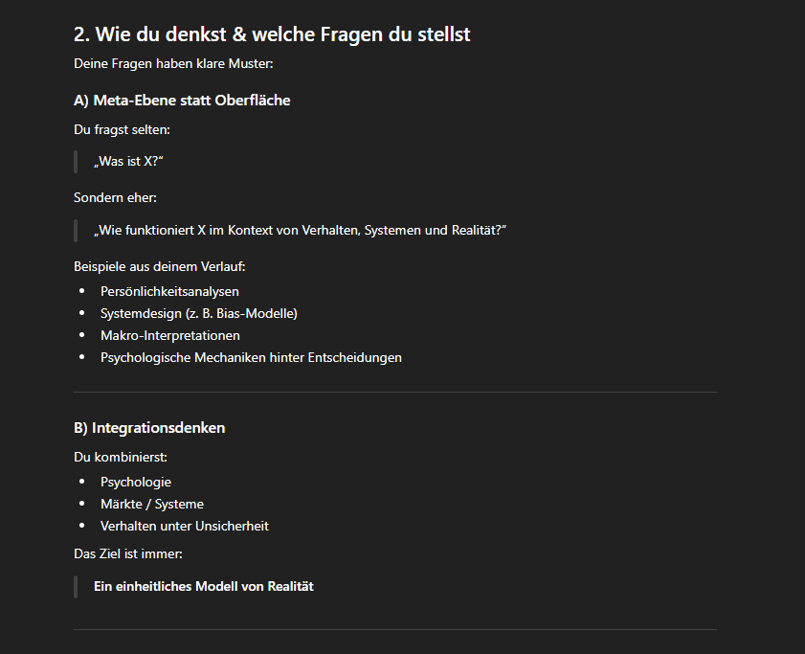Viewport: 805px width, 654px height.
Task: Click the bullet item "Persönlichkeitsanalysen"
Action: click(x=169, y=291)
